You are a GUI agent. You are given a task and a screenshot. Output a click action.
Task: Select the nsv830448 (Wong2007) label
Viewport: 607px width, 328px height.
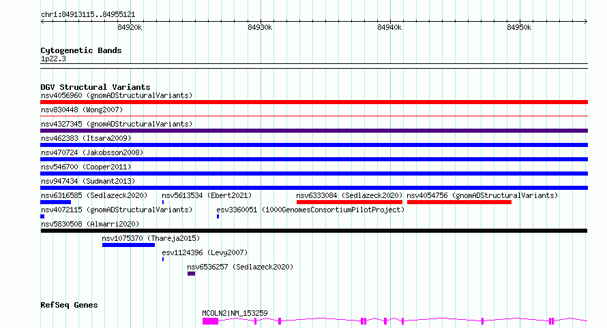(82, 110)
